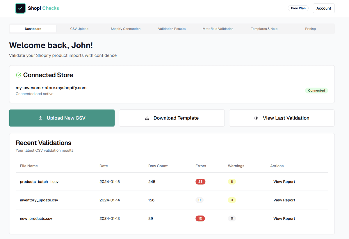The height and width of the screenshot is (239, 349).
Task: View Report for inventory_update.csv
Action: [284, 200]
